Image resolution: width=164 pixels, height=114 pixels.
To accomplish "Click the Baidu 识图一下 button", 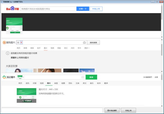I will (x=83, y=9).
